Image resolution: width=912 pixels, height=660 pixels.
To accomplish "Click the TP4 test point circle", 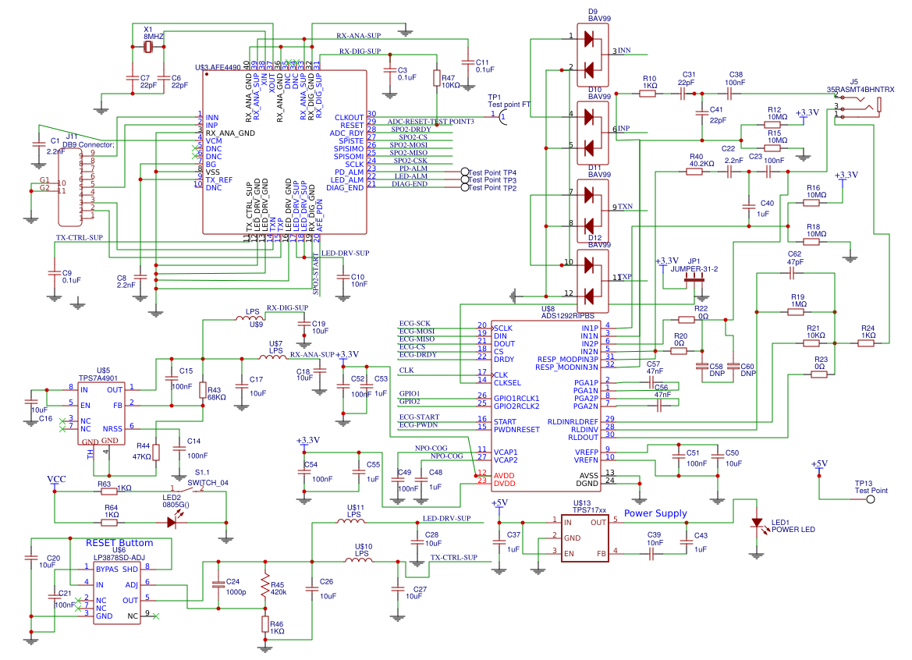I will click(465, 172).
